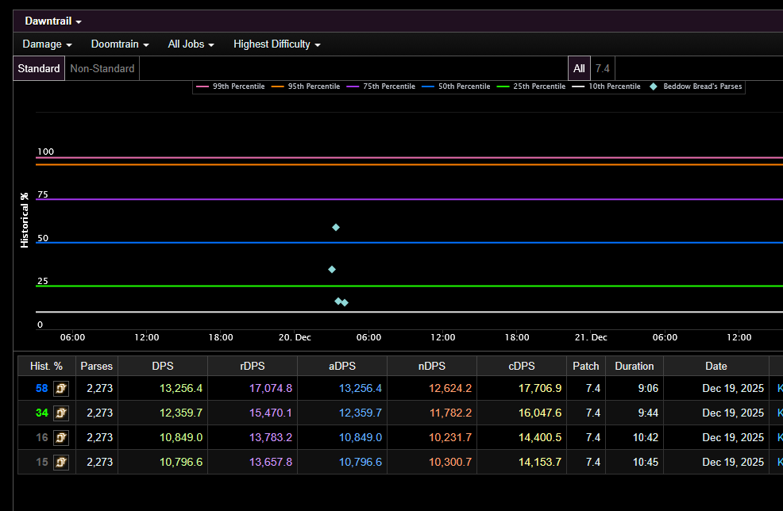Open gear icon in the 15 percentile row
This screenshot has width=783, height=511.
[61, 462]
